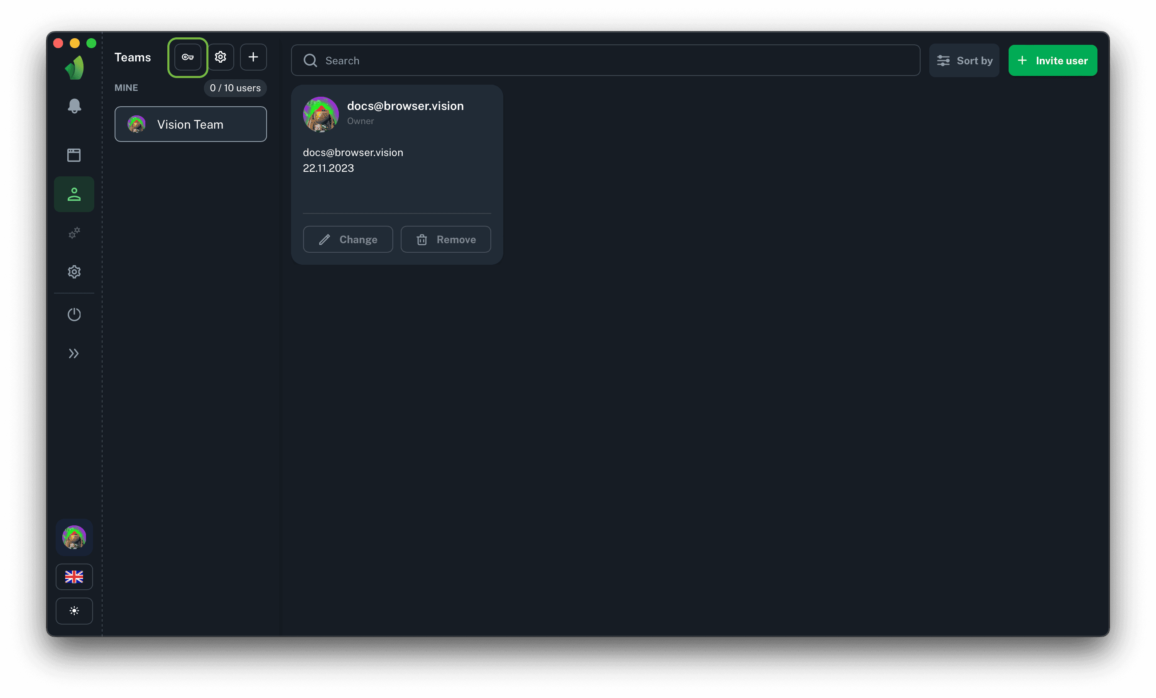Open notifications bell in sidebar
The image size is (1156, 698).
pyautogui.click(x=74, y=106)
